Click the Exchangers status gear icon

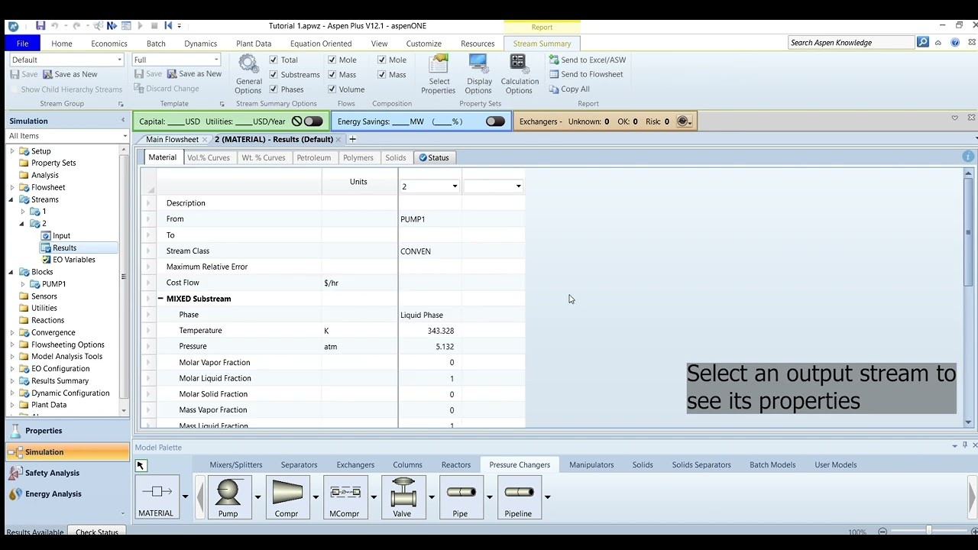pos(683,121)
